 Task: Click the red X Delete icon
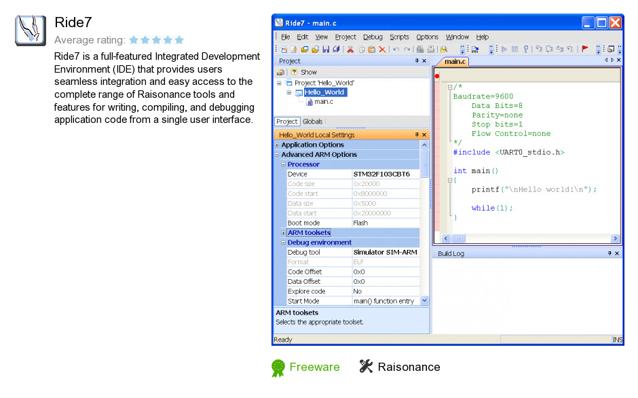[383, 50]
